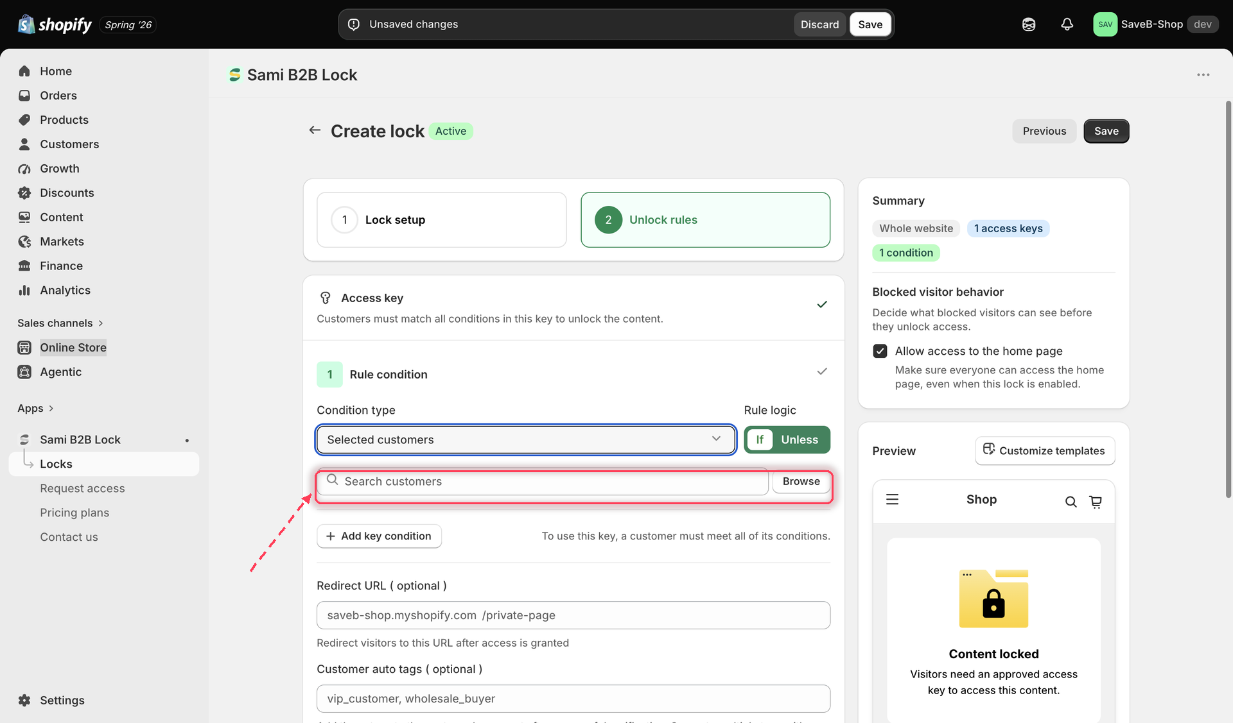Click the Content image icon
Viewport: 1233px width, 723px height.
pos(24,217)
